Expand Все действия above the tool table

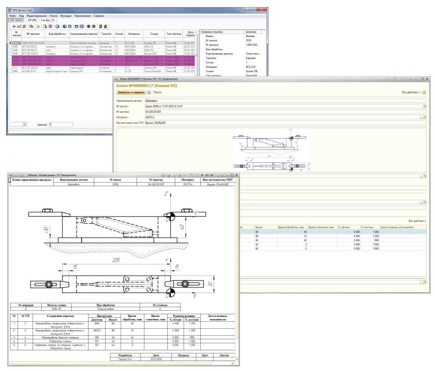417,220
